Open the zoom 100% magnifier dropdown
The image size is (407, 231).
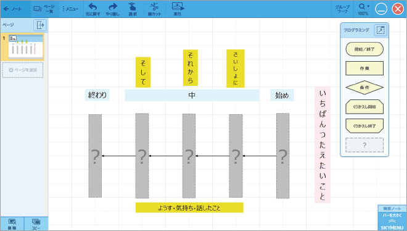[x=363, y=9]
